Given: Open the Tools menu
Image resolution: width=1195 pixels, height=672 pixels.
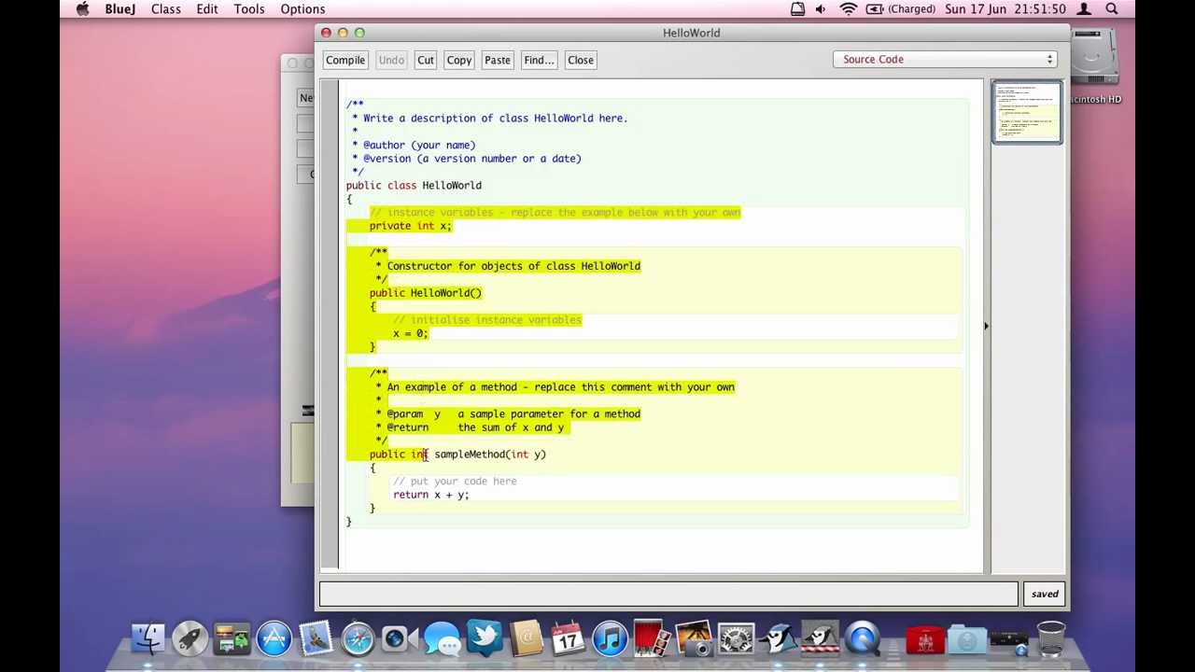Looking at the screenshot, I should [x=249, y=9].
